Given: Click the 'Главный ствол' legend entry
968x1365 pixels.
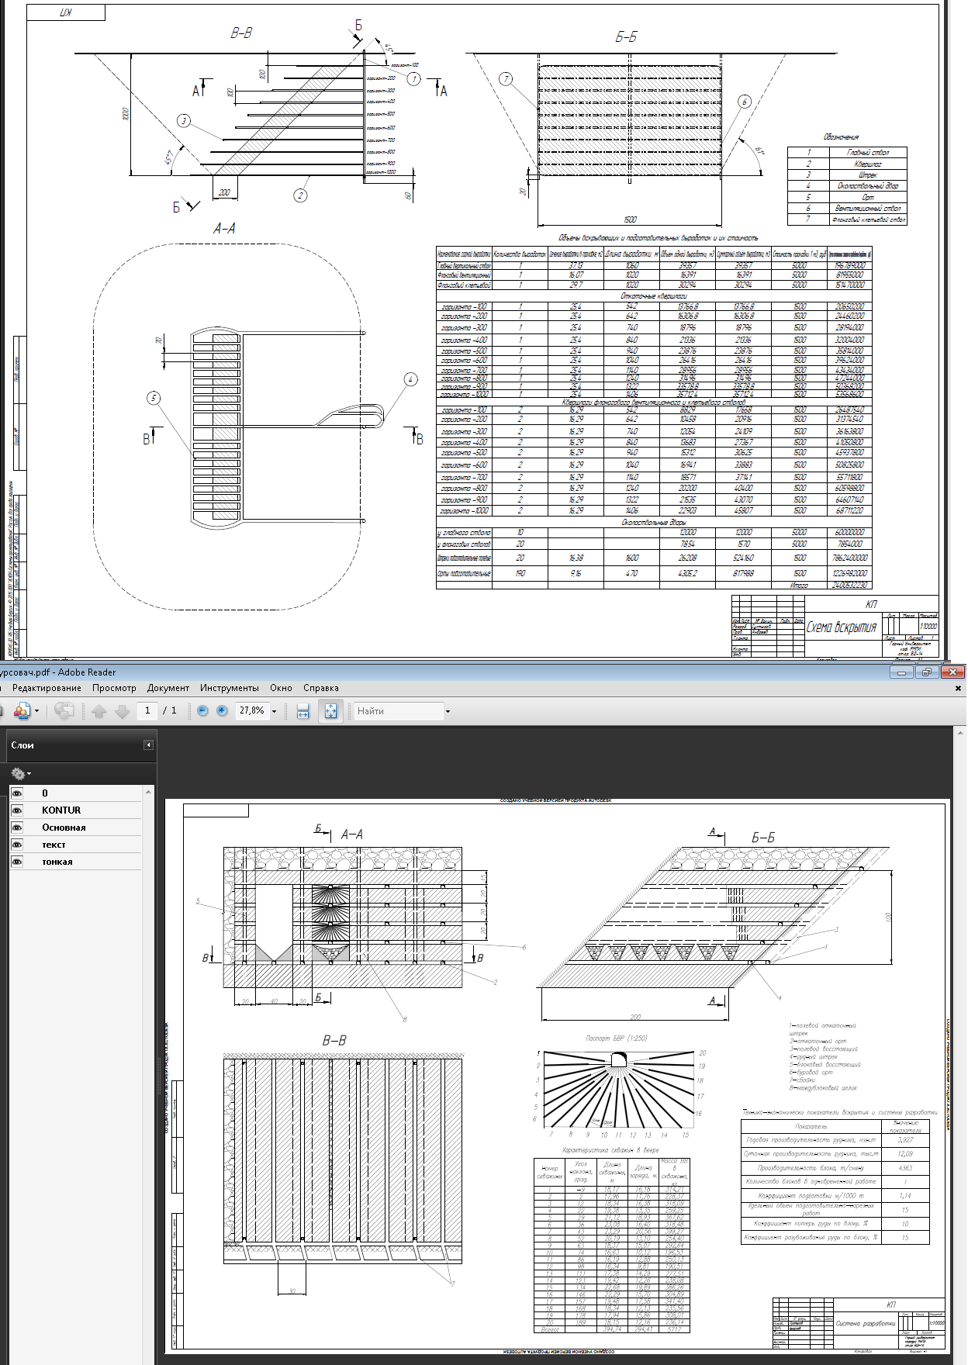Looking at the screenshot, I should (868, 153).
